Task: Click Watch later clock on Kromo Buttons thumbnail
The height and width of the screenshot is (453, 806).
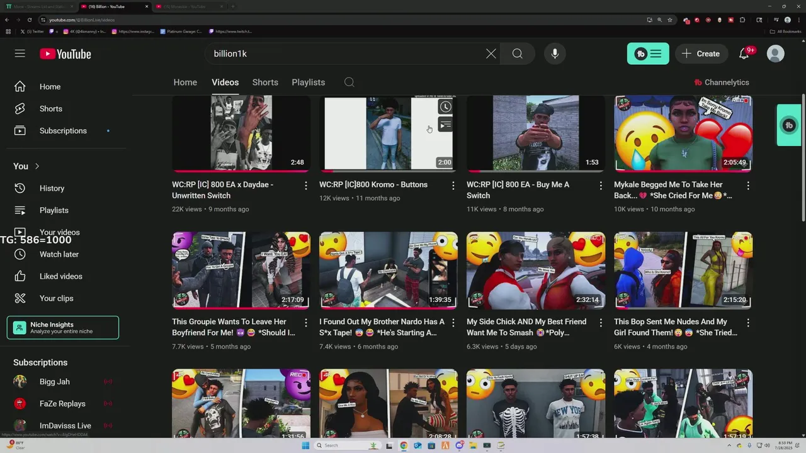Action: click(x=445, y=107)
